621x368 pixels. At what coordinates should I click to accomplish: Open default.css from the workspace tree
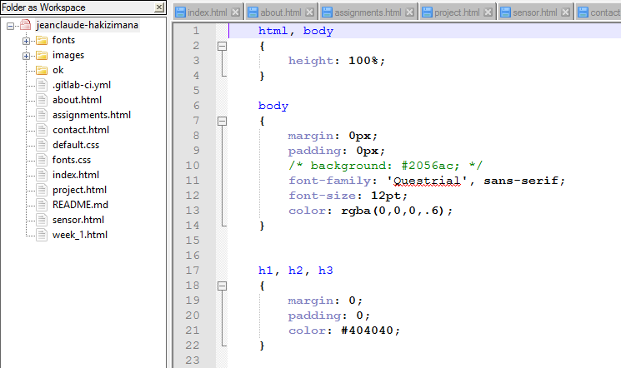click(76, 145)
